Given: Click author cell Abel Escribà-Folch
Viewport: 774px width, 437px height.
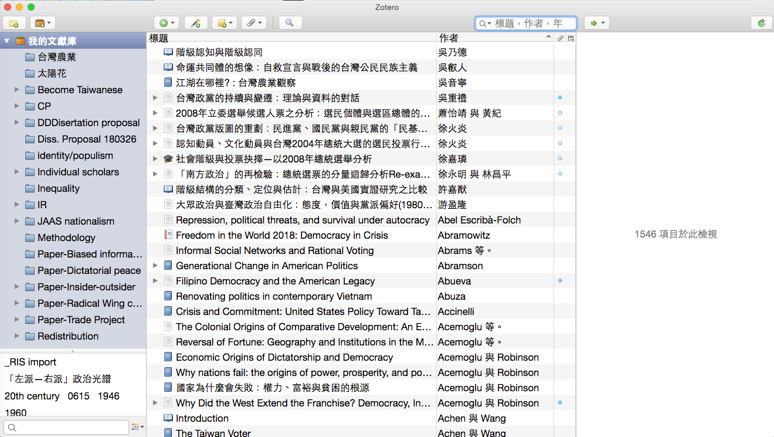Looking at the screenshot, I should (479, 220).
